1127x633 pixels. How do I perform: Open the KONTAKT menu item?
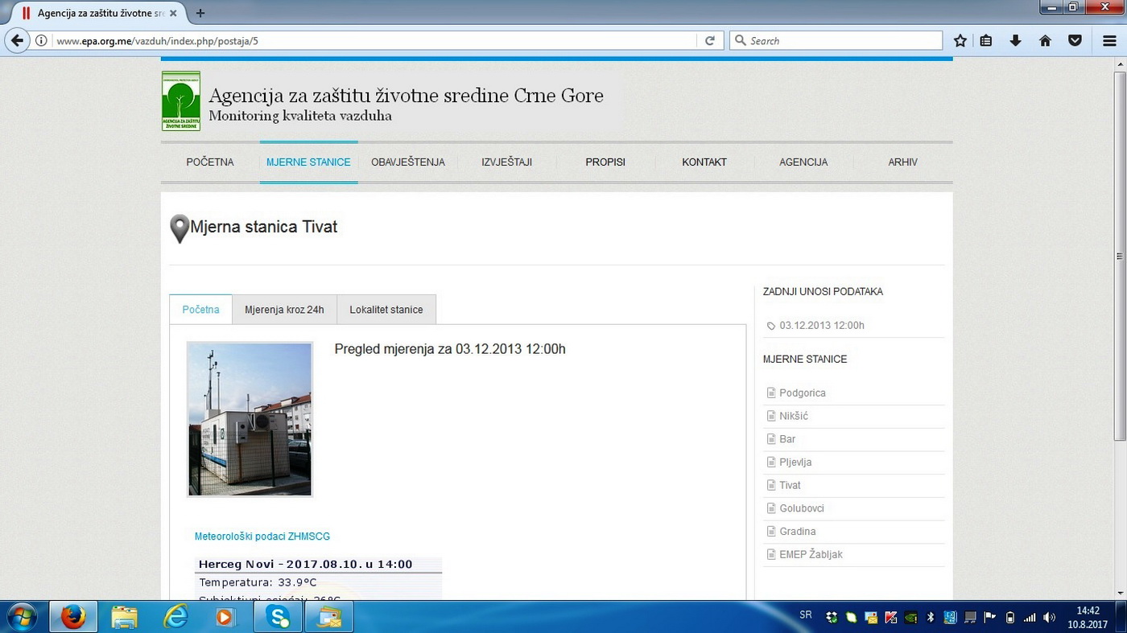(704, 162)
